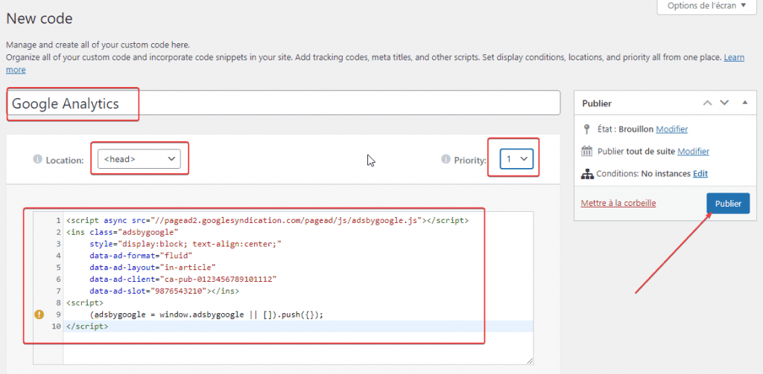Click the data-ad-slot code line
Image resolution: width=763 pixels, height=374 pixels.
coord(165,291)
